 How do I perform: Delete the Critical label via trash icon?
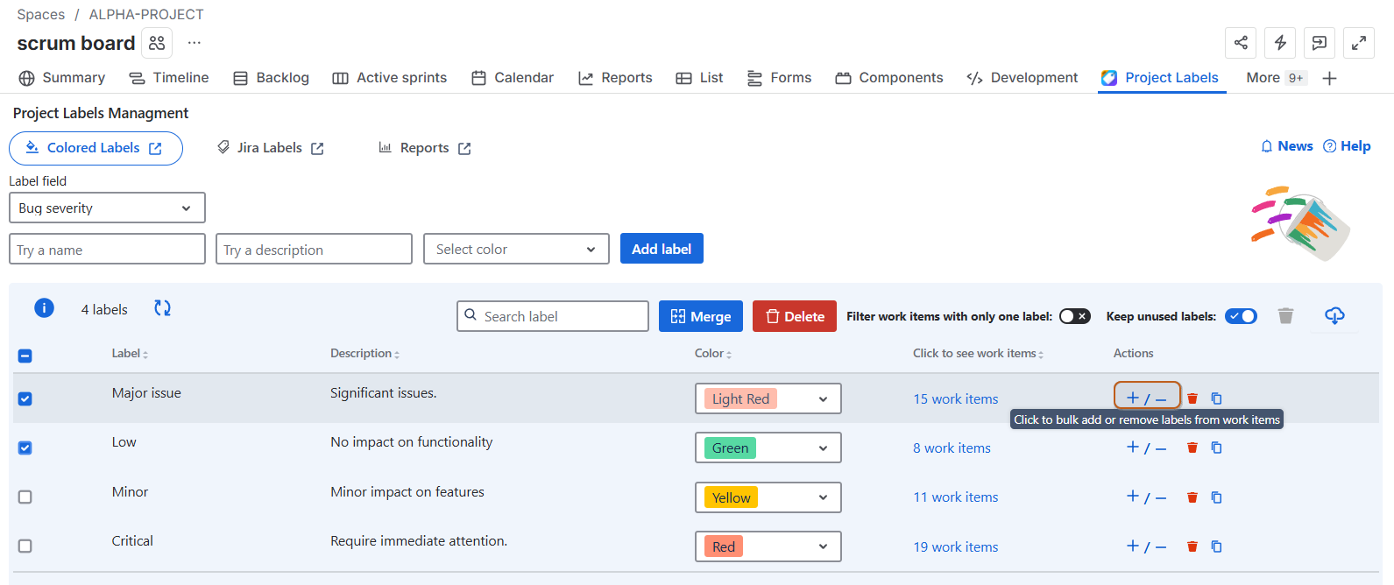point(1192,546)
